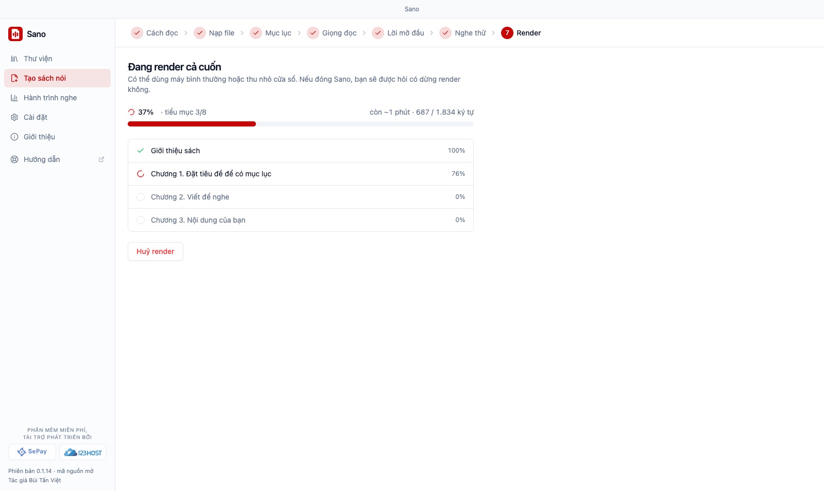Viewport: 824px width, 491px height.
Task: Click "còn ~1 phút · 687 / 1.834 ký tự"
Action: (x=422, y=112)
